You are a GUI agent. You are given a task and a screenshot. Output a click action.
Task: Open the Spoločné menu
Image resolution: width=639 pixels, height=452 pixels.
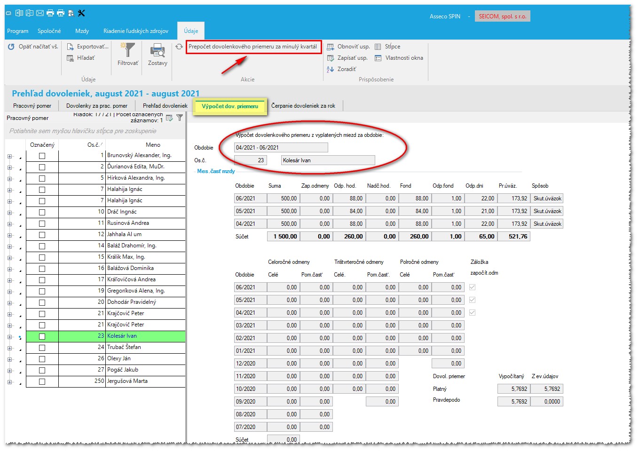pos(49,31)
